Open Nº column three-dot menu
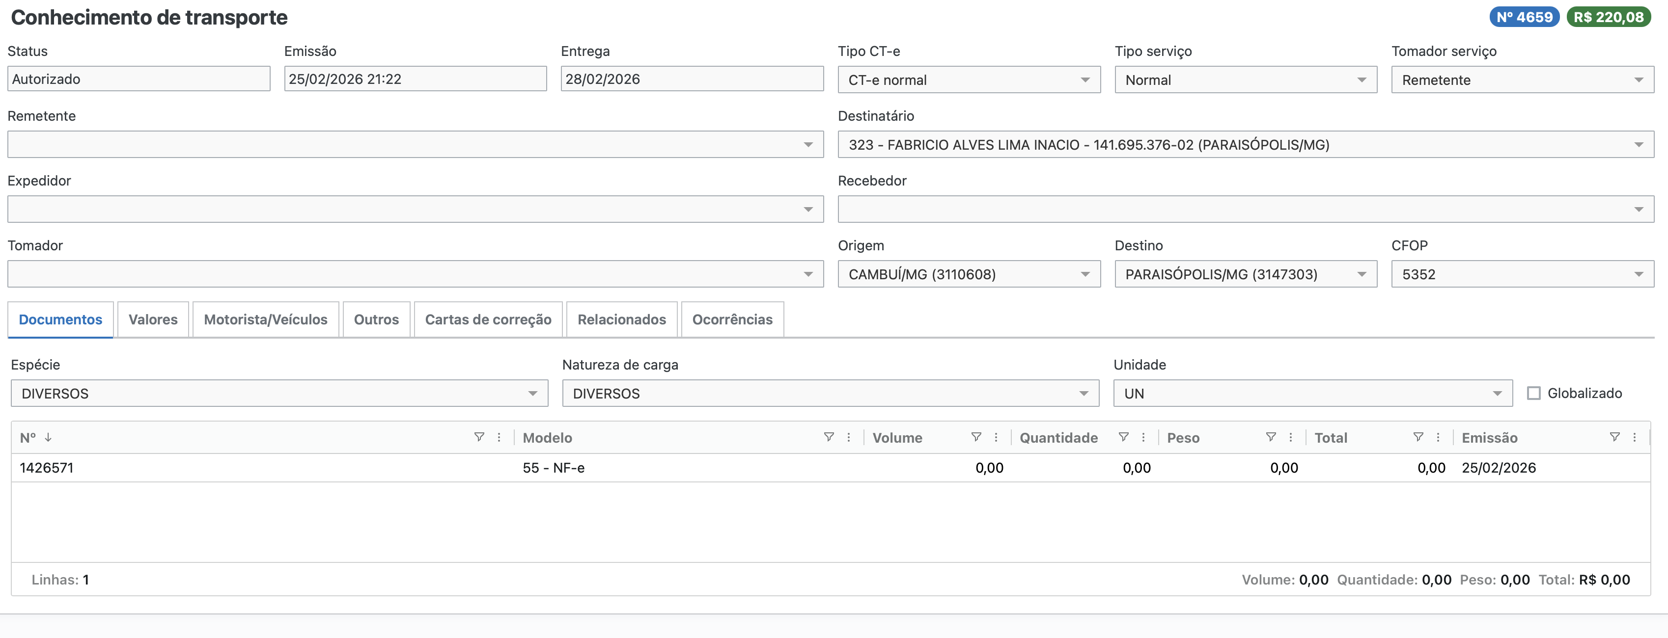The width and height of the screenshot is (1668, 638). pyautogui.click(x=499, y=437)
